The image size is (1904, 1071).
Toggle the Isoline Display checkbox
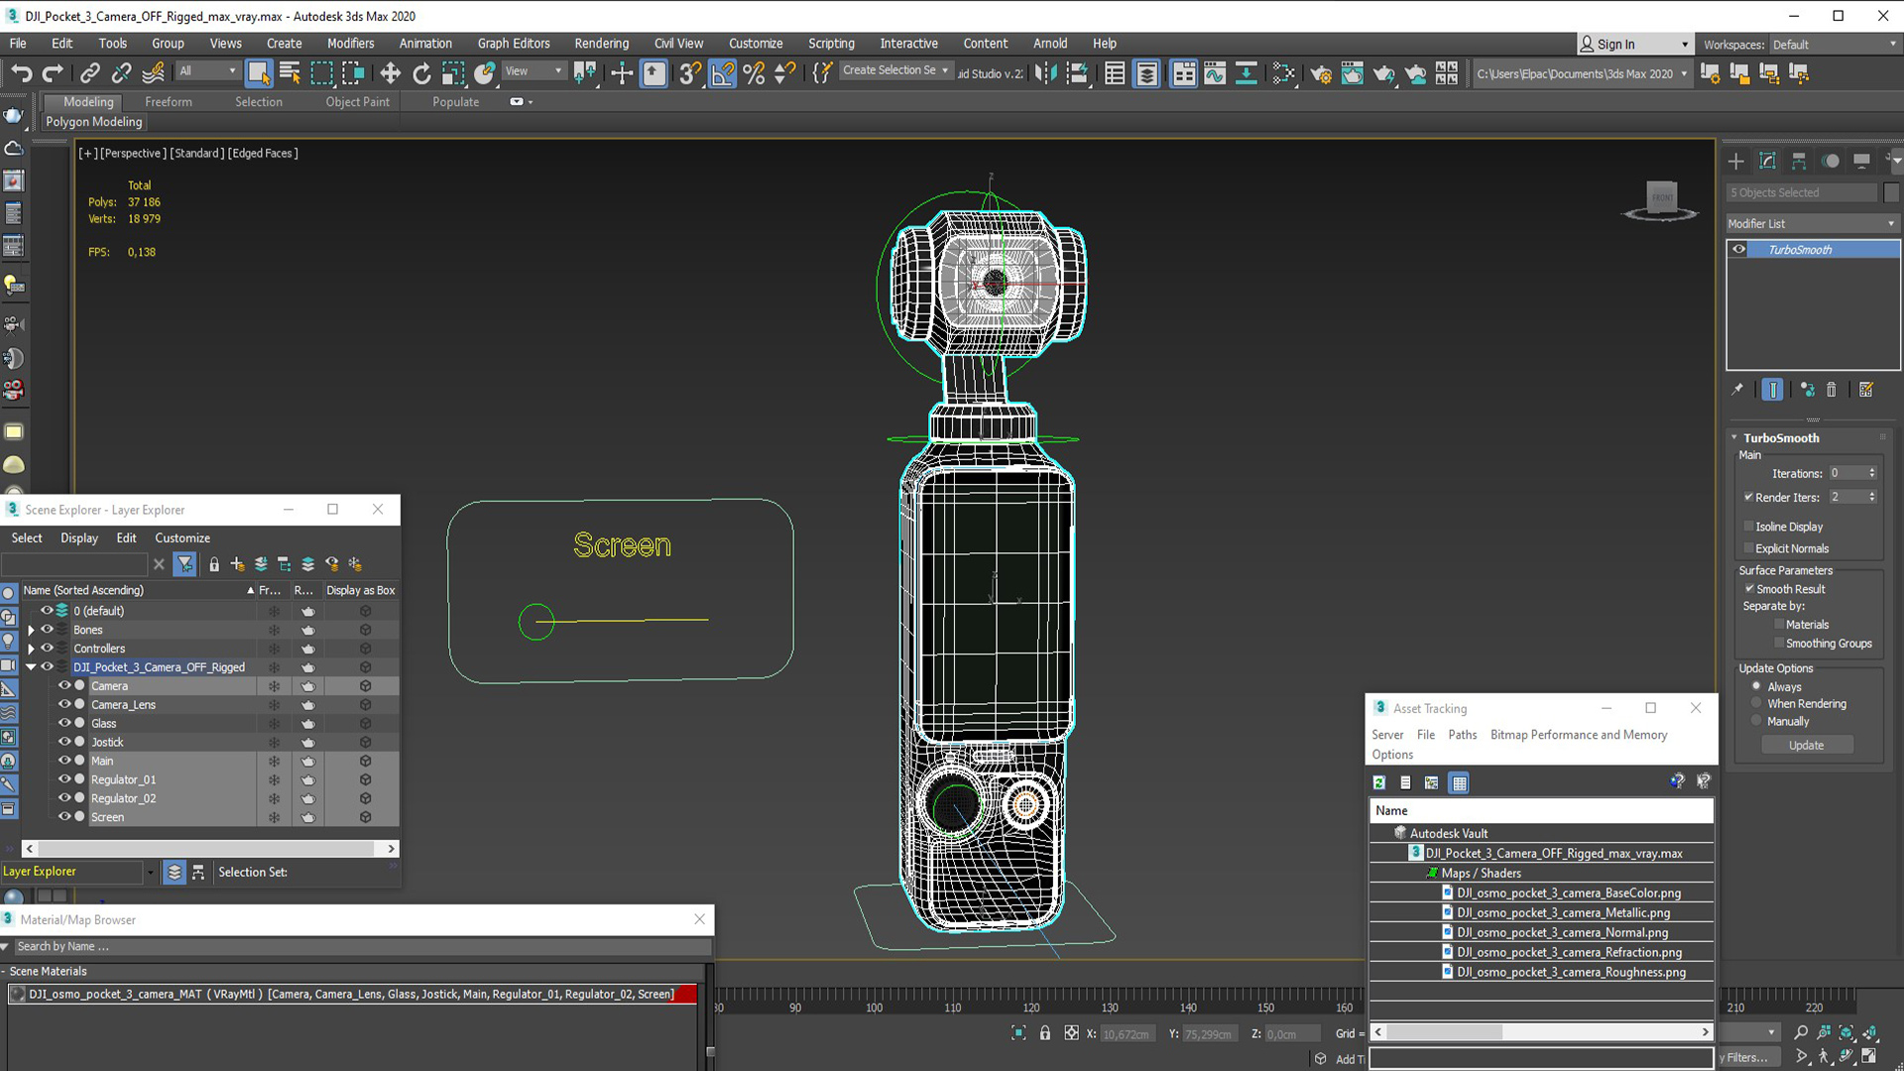[x=1748, y=527]
